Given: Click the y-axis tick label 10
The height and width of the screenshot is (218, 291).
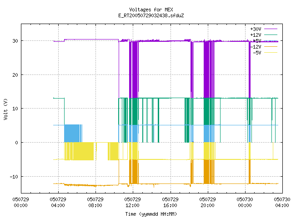Looking at the screenshot, I should coord(15,109).
